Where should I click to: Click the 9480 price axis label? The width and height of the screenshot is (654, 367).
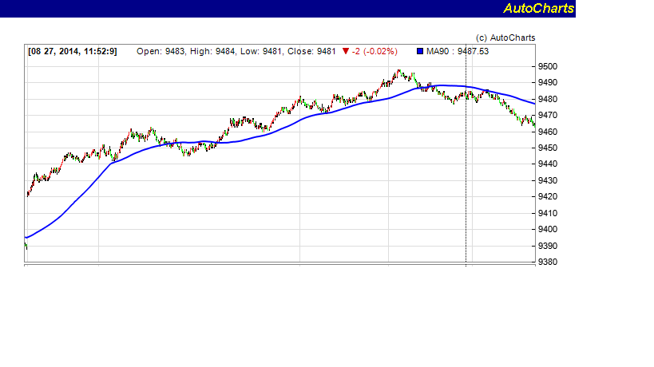(548, 99)
